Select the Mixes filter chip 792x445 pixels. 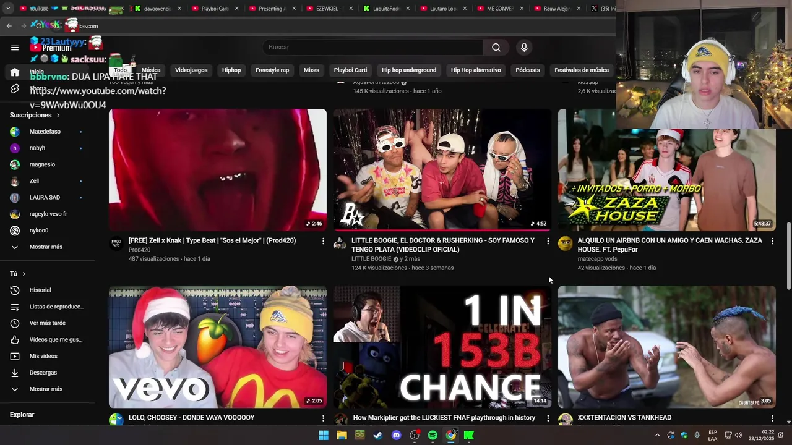[311, 70]
